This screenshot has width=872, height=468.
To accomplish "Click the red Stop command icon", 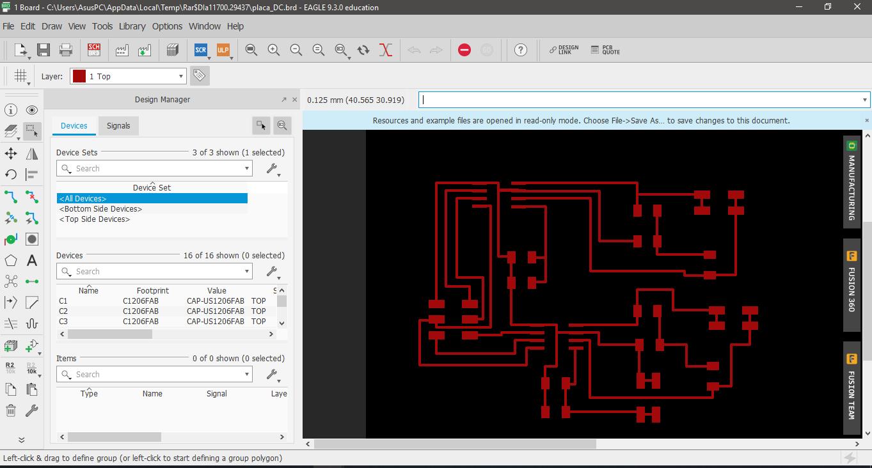I will 464,50.
